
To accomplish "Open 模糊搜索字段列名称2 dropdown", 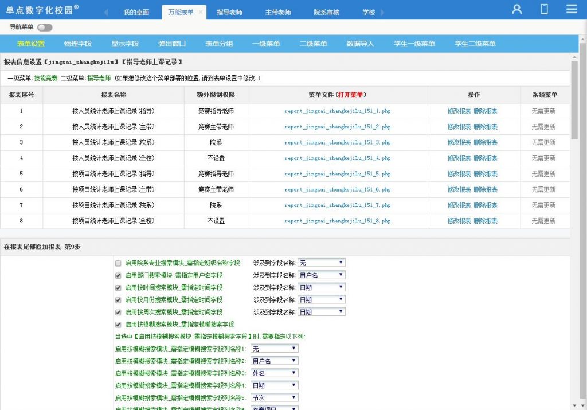I will [275, 361].
